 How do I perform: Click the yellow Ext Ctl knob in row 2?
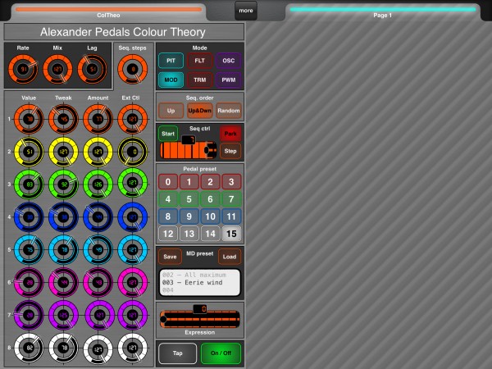click(132, 152)
